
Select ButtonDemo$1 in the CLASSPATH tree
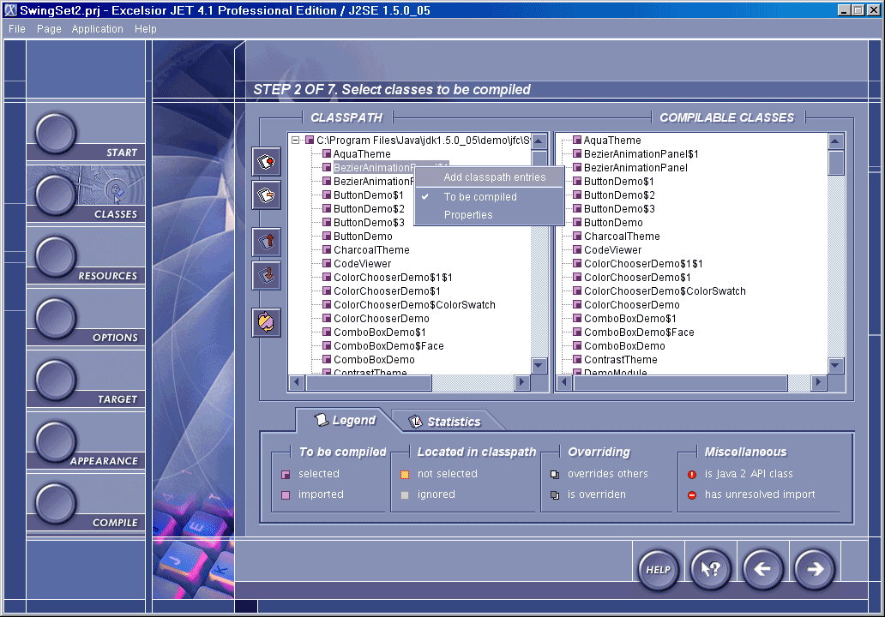tap(369, 195)
